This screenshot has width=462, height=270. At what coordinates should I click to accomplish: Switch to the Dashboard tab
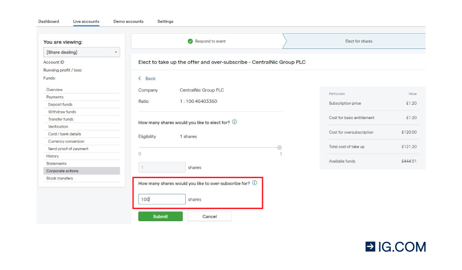coord(49,22)
